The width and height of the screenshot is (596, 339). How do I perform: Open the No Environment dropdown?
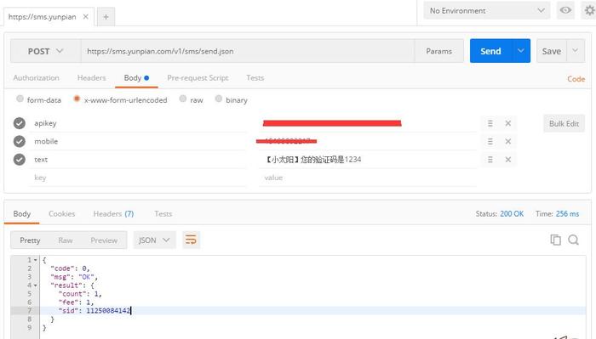click(x=487, y=10)
